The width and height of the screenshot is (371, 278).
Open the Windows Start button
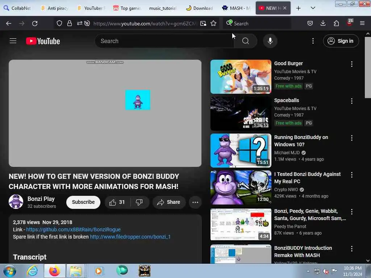pyautogui.click(x=10, y=271)
